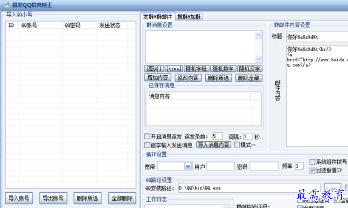The image size is (348, 208).
Task: Toggle the 模式一 checkbox
Action: click(237, 145)
